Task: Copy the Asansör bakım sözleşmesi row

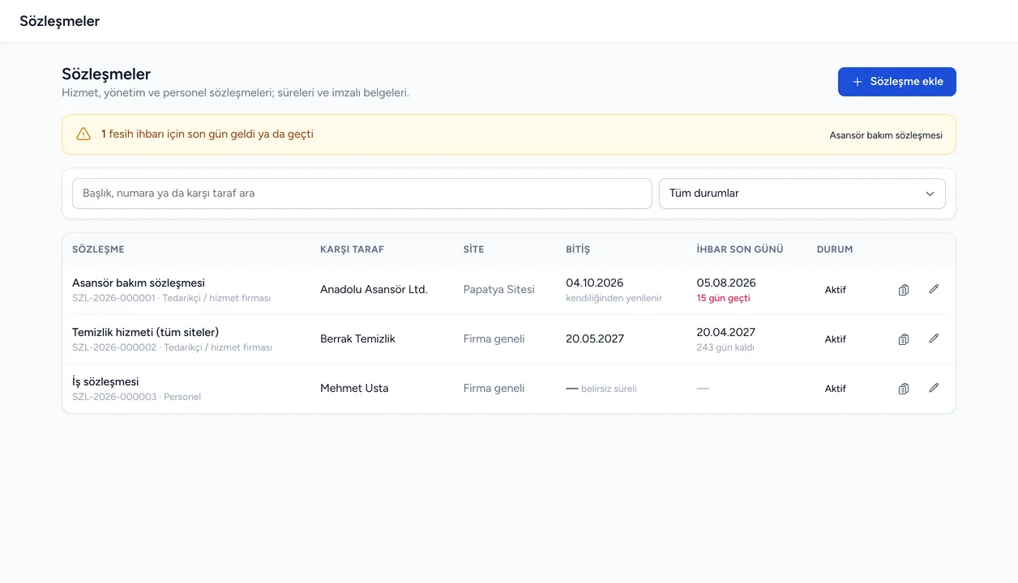Action: coord(904,290)
